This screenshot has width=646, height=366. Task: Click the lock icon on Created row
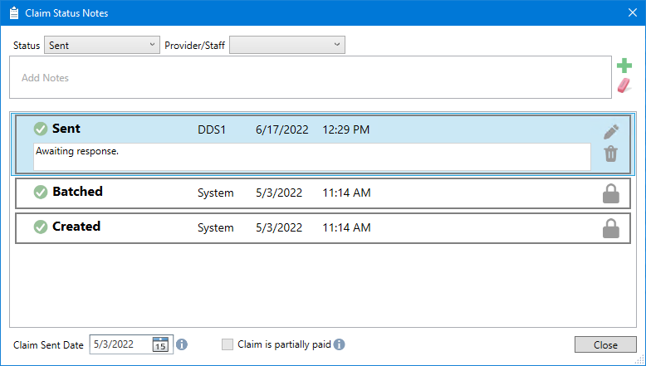point(611,228)
